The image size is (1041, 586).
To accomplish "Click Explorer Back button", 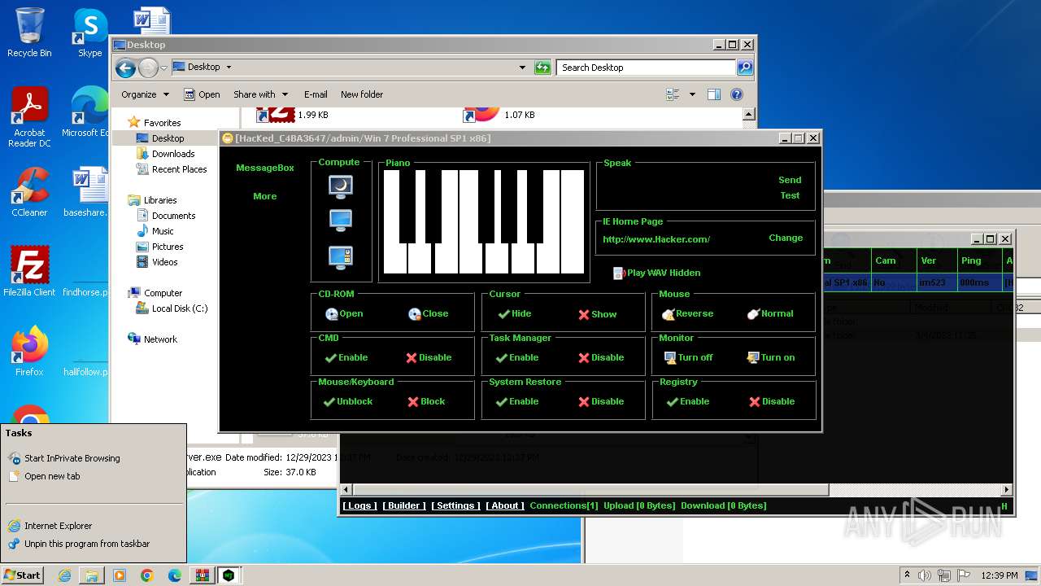I will (125, 68).
